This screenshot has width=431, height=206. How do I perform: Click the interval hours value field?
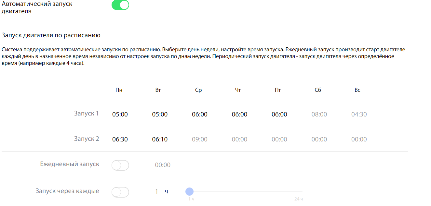156,192
